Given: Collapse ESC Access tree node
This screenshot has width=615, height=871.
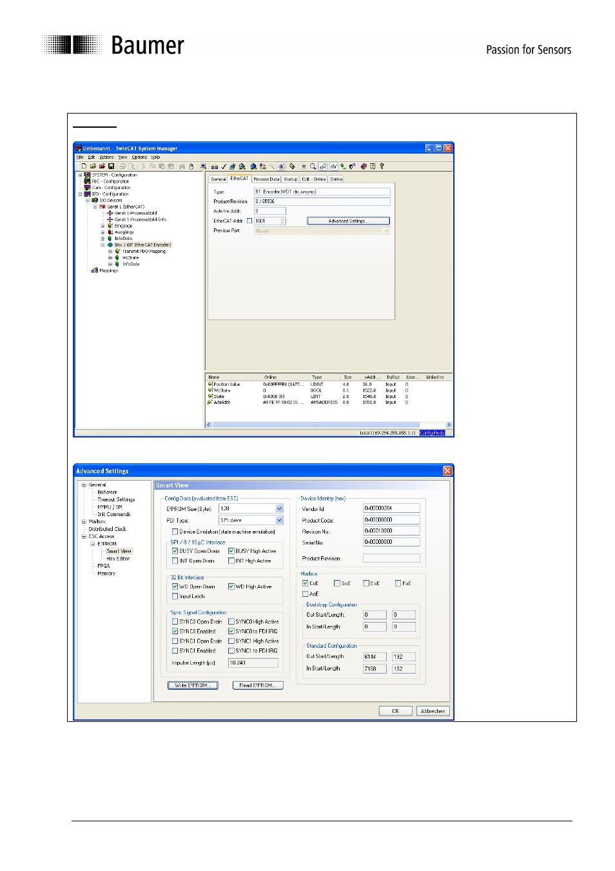Looking at the screenshot, I should pyautogui.click(x=84, y=536).
